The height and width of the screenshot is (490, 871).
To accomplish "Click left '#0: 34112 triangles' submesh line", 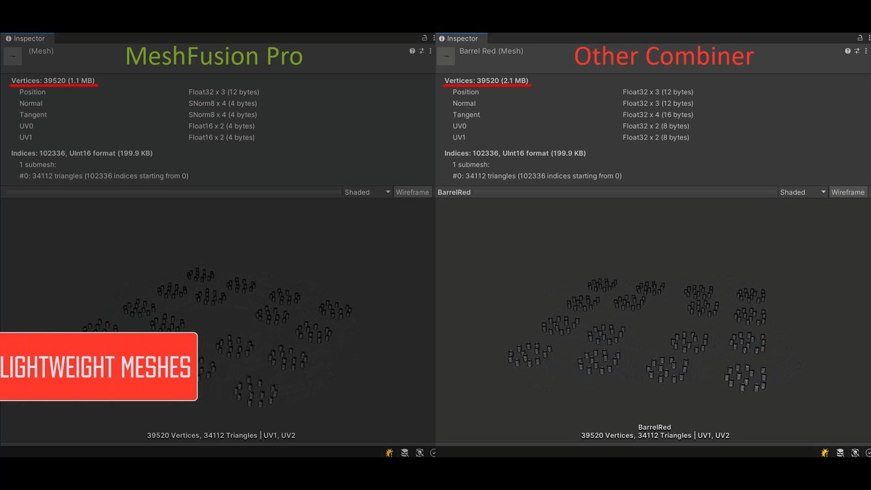I will [104, 176].
